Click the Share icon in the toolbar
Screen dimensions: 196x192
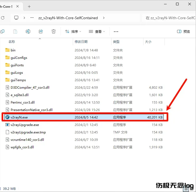click(41, 31)
